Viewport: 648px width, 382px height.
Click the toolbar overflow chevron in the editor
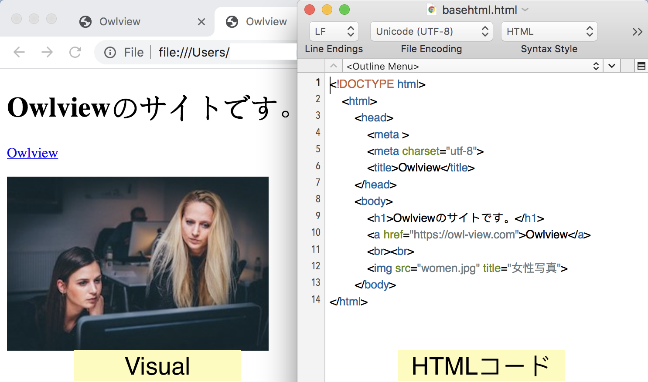click(x=638, y=31)
